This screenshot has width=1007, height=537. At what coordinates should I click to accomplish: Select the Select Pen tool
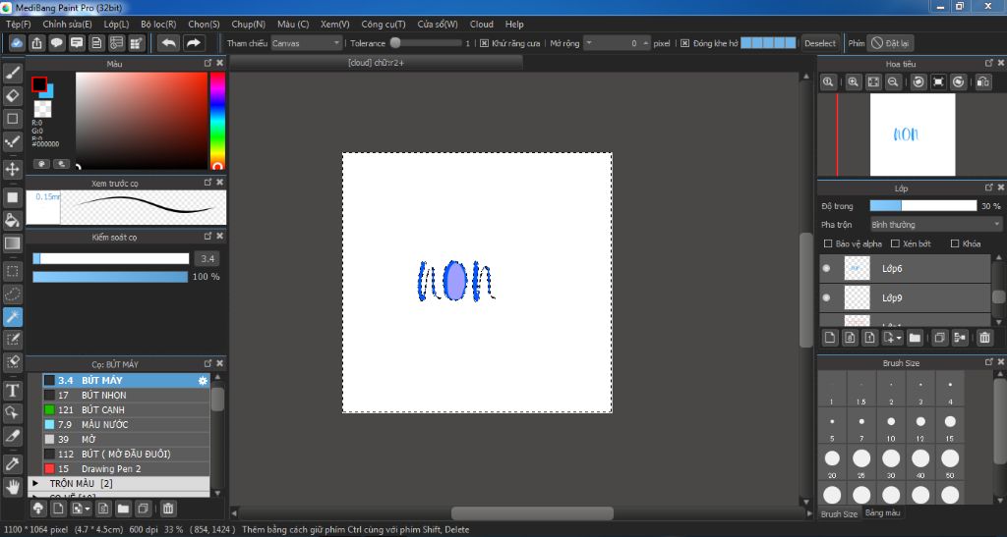point(12,340)
